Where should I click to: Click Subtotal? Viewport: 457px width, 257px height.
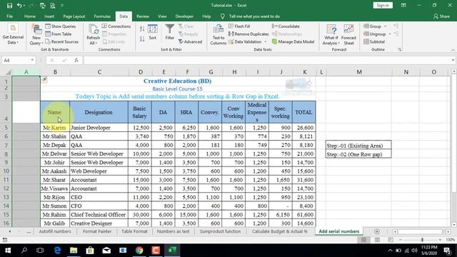pyautogui.click(x=374, y=42)
